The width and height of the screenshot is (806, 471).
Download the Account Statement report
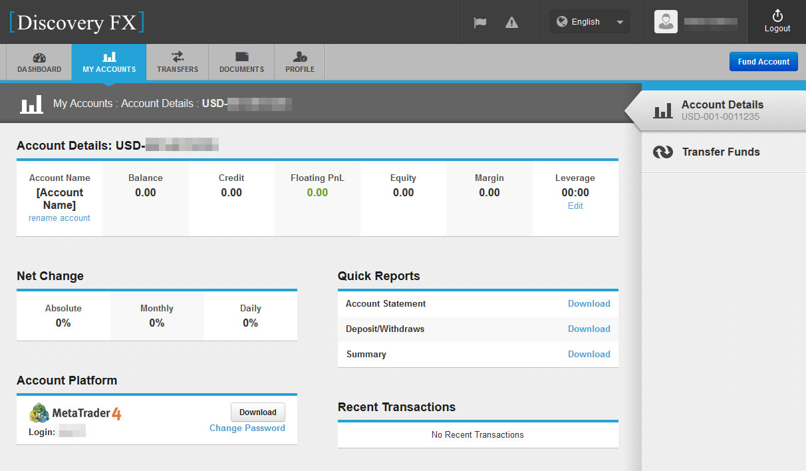coord(589,303)
